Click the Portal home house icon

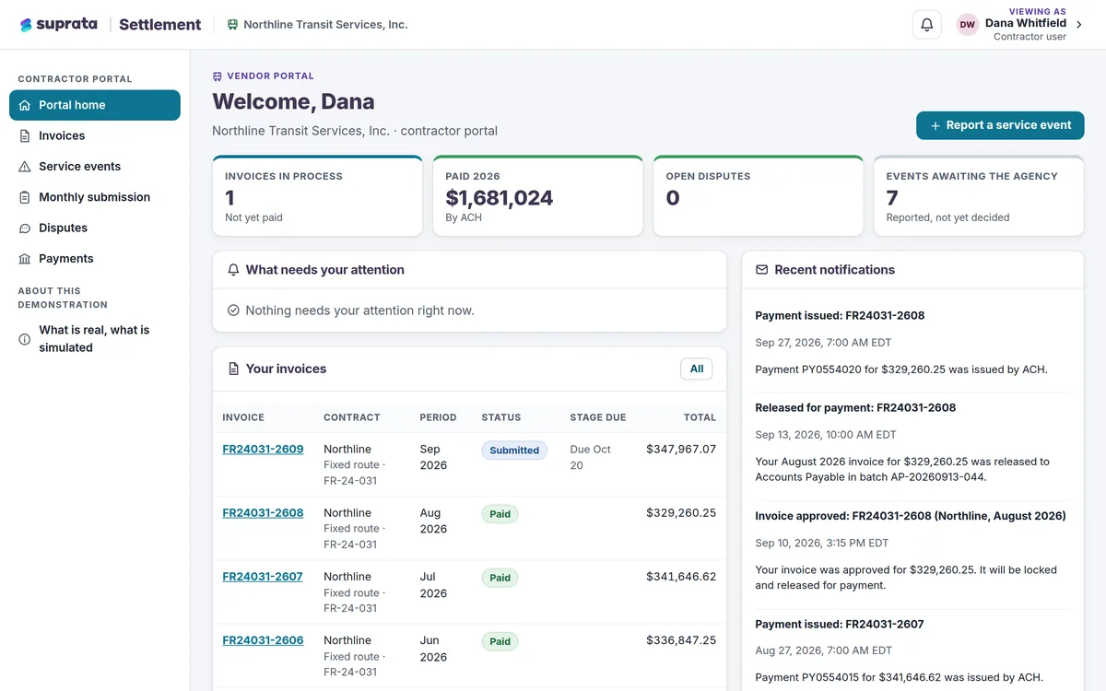point(25,105)
